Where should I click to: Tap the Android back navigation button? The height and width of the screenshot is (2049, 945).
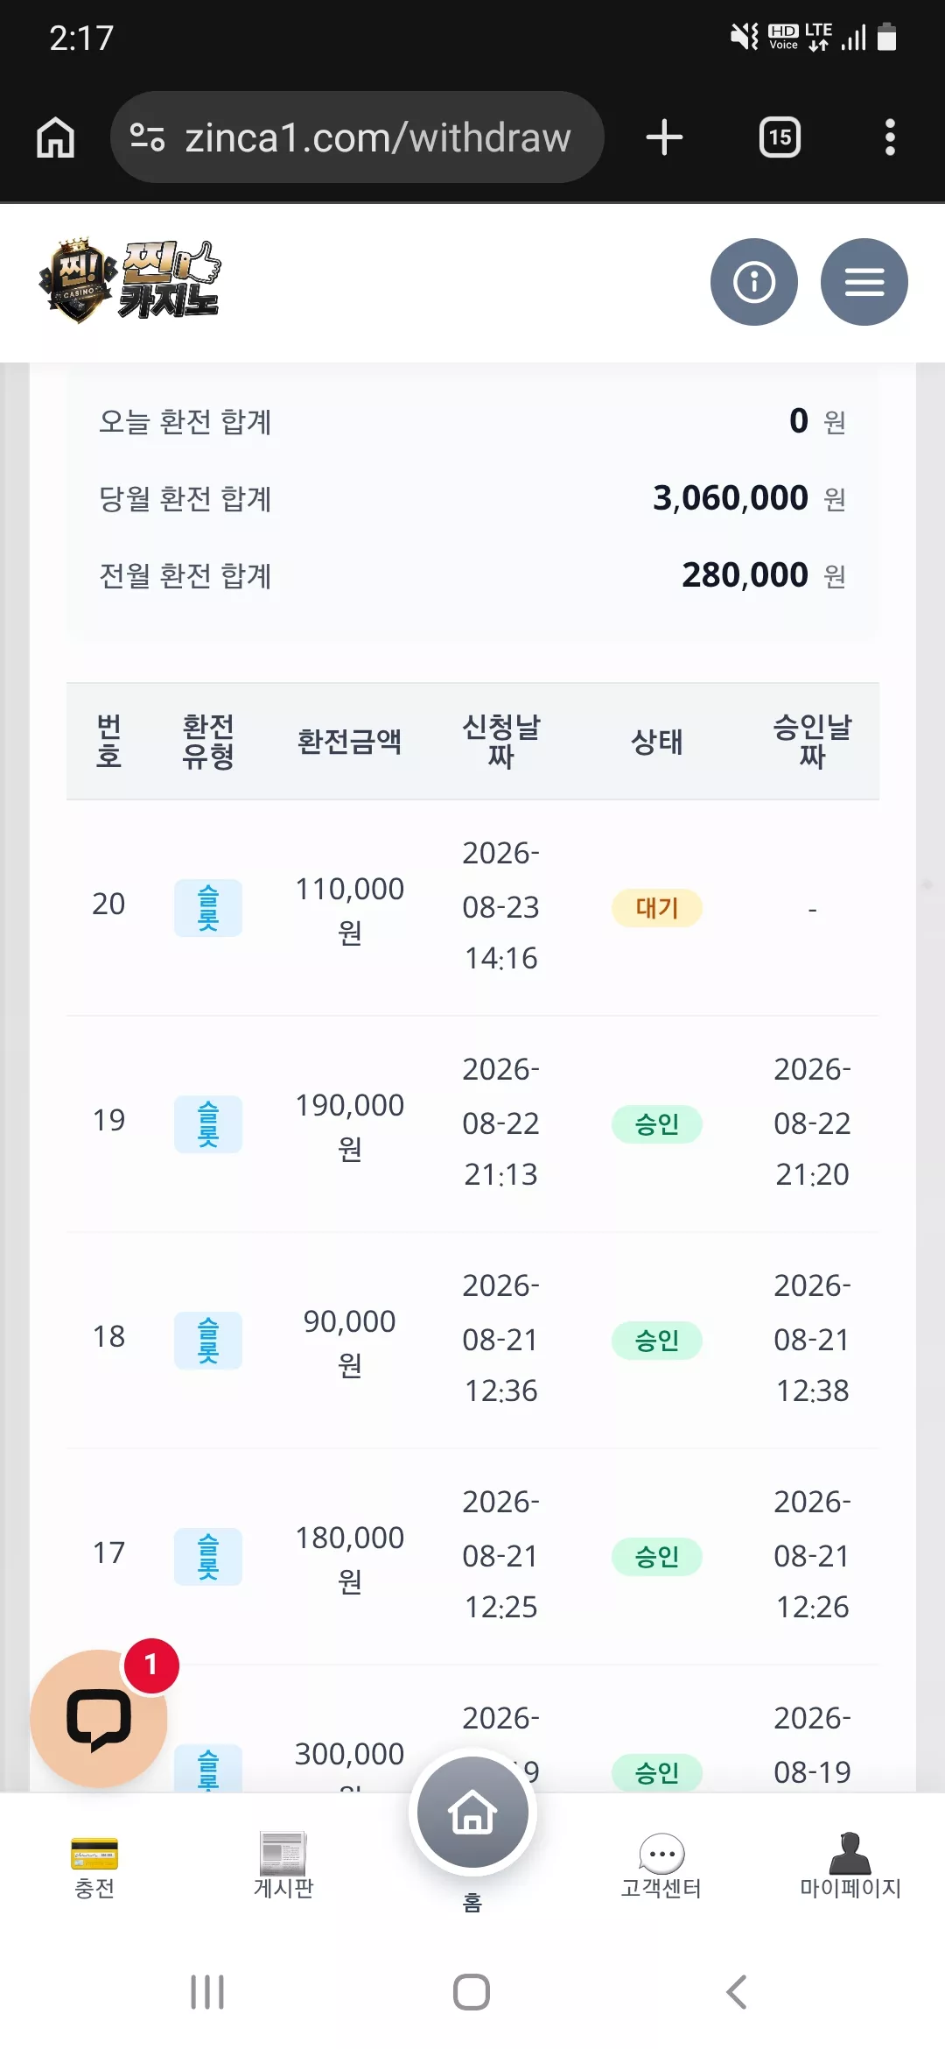737,1992
